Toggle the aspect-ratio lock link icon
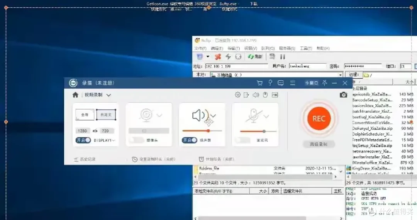This screenshot has width=417, height=220. (95, 131)
